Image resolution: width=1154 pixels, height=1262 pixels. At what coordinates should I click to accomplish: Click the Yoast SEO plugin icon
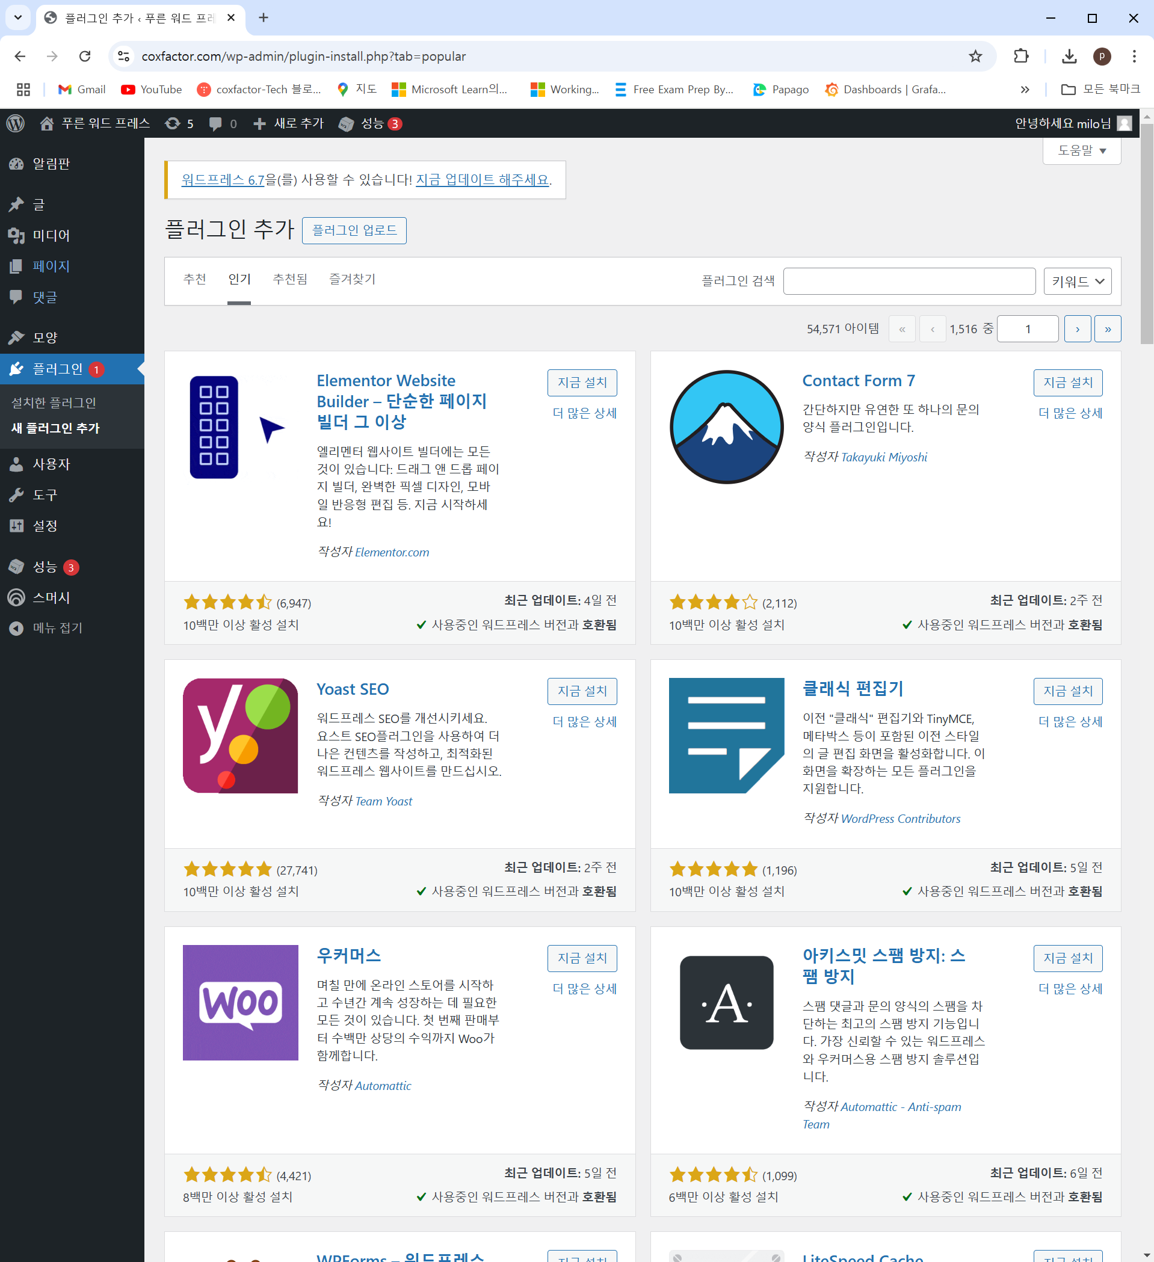241,736
